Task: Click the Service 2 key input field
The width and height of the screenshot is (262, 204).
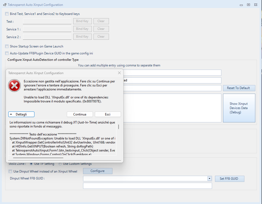Action: [47, 37]
